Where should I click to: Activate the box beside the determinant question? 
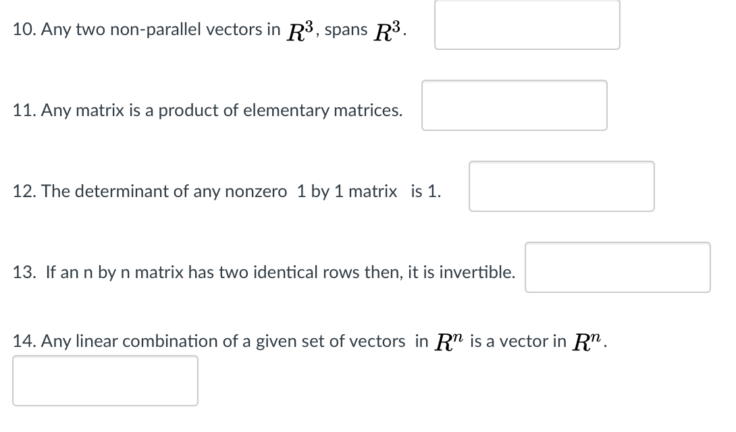[x=561, y=186]
